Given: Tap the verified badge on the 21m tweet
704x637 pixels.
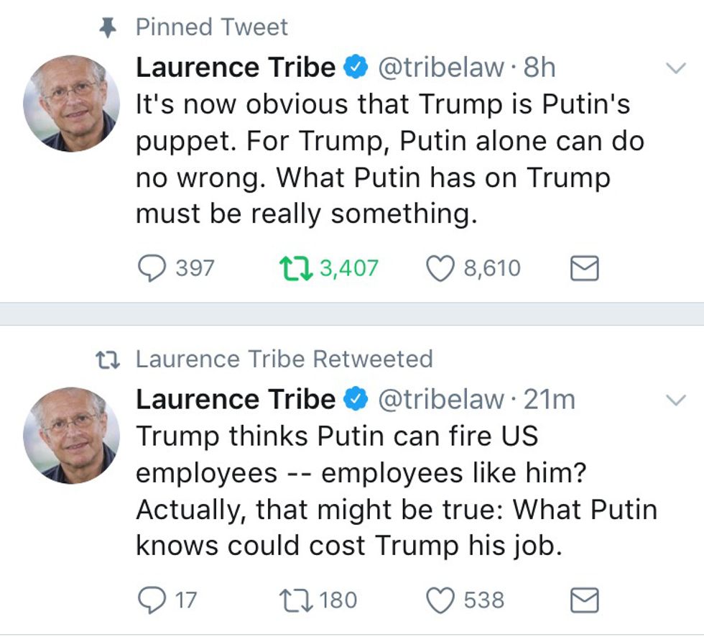Looking at the screenshot, I should click(x=356, y=400).
